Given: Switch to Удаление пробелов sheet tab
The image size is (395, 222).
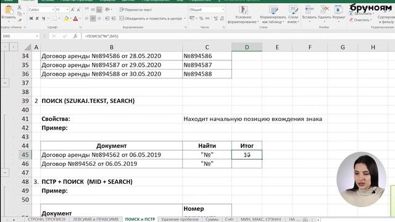Looking at the screenshot, I should [180, 220].
